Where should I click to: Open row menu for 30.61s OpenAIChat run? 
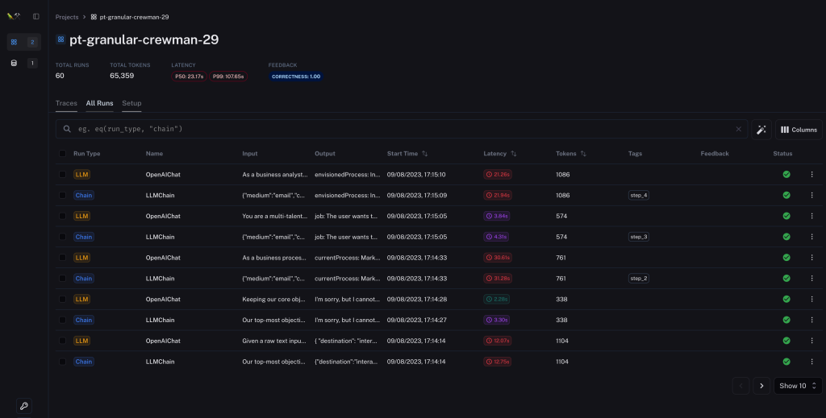click(811, 257)
